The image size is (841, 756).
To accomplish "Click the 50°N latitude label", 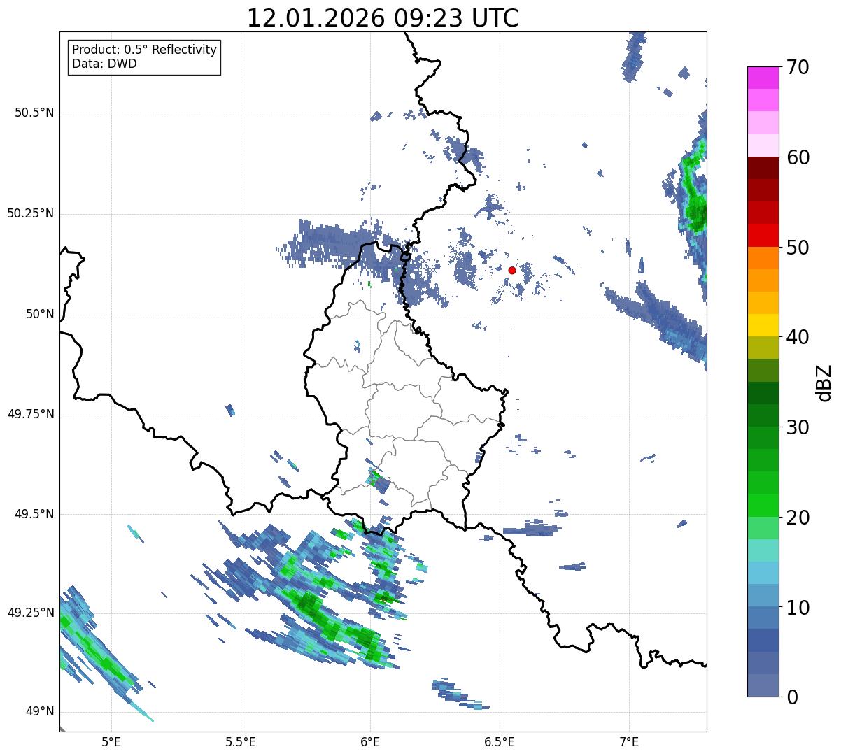I will [40, 314].
